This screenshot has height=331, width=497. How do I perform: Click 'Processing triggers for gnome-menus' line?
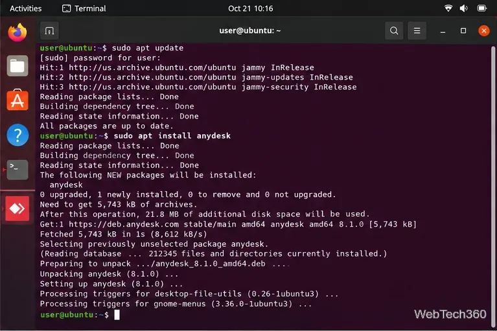coord(176,304)
